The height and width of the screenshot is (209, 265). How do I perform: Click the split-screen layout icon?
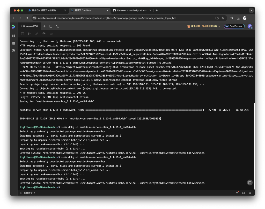coord(51,26)
